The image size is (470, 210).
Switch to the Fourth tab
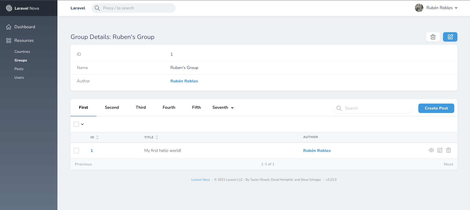coord(169,107)
